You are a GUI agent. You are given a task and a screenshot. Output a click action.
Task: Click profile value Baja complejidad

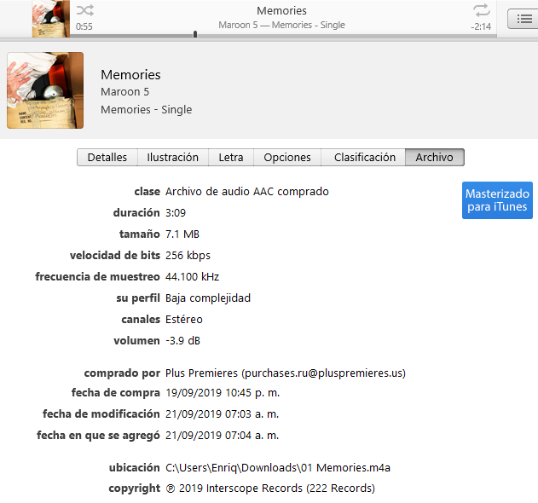[208, 298]
